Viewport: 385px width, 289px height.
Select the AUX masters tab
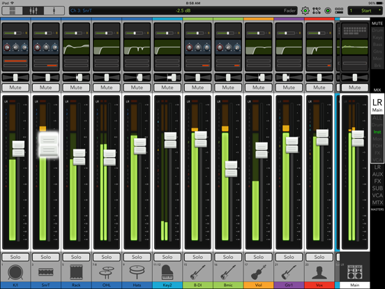[377, 175]
